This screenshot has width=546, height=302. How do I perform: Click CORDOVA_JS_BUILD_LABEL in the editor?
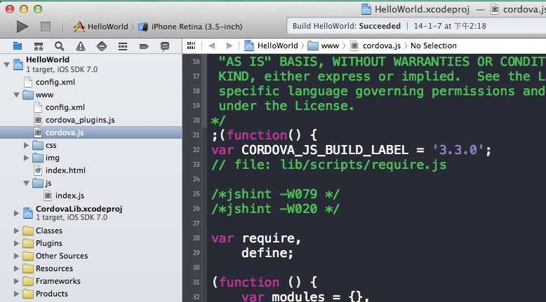[325, 150]
